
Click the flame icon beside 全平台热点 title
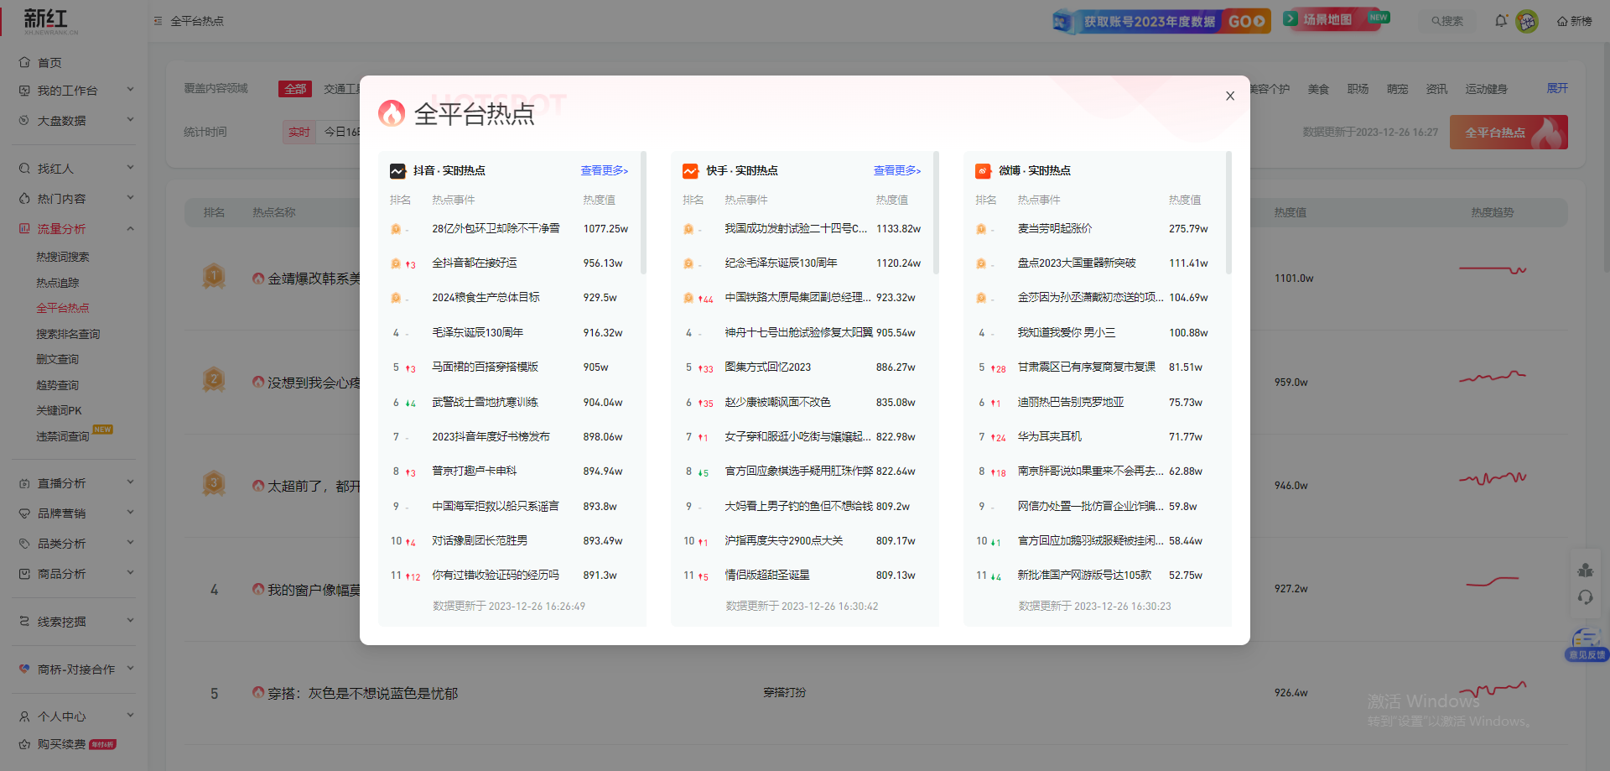pos(392,112)
